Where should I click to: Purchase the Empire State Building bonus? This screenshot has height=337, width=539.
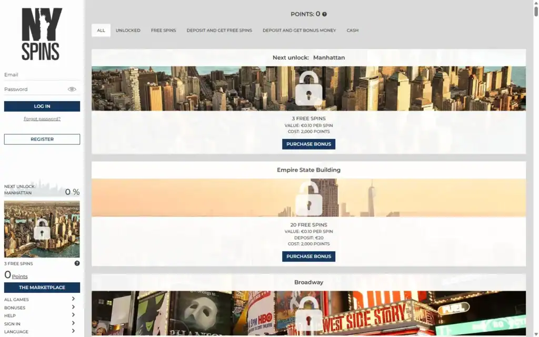tap(308, 256)
